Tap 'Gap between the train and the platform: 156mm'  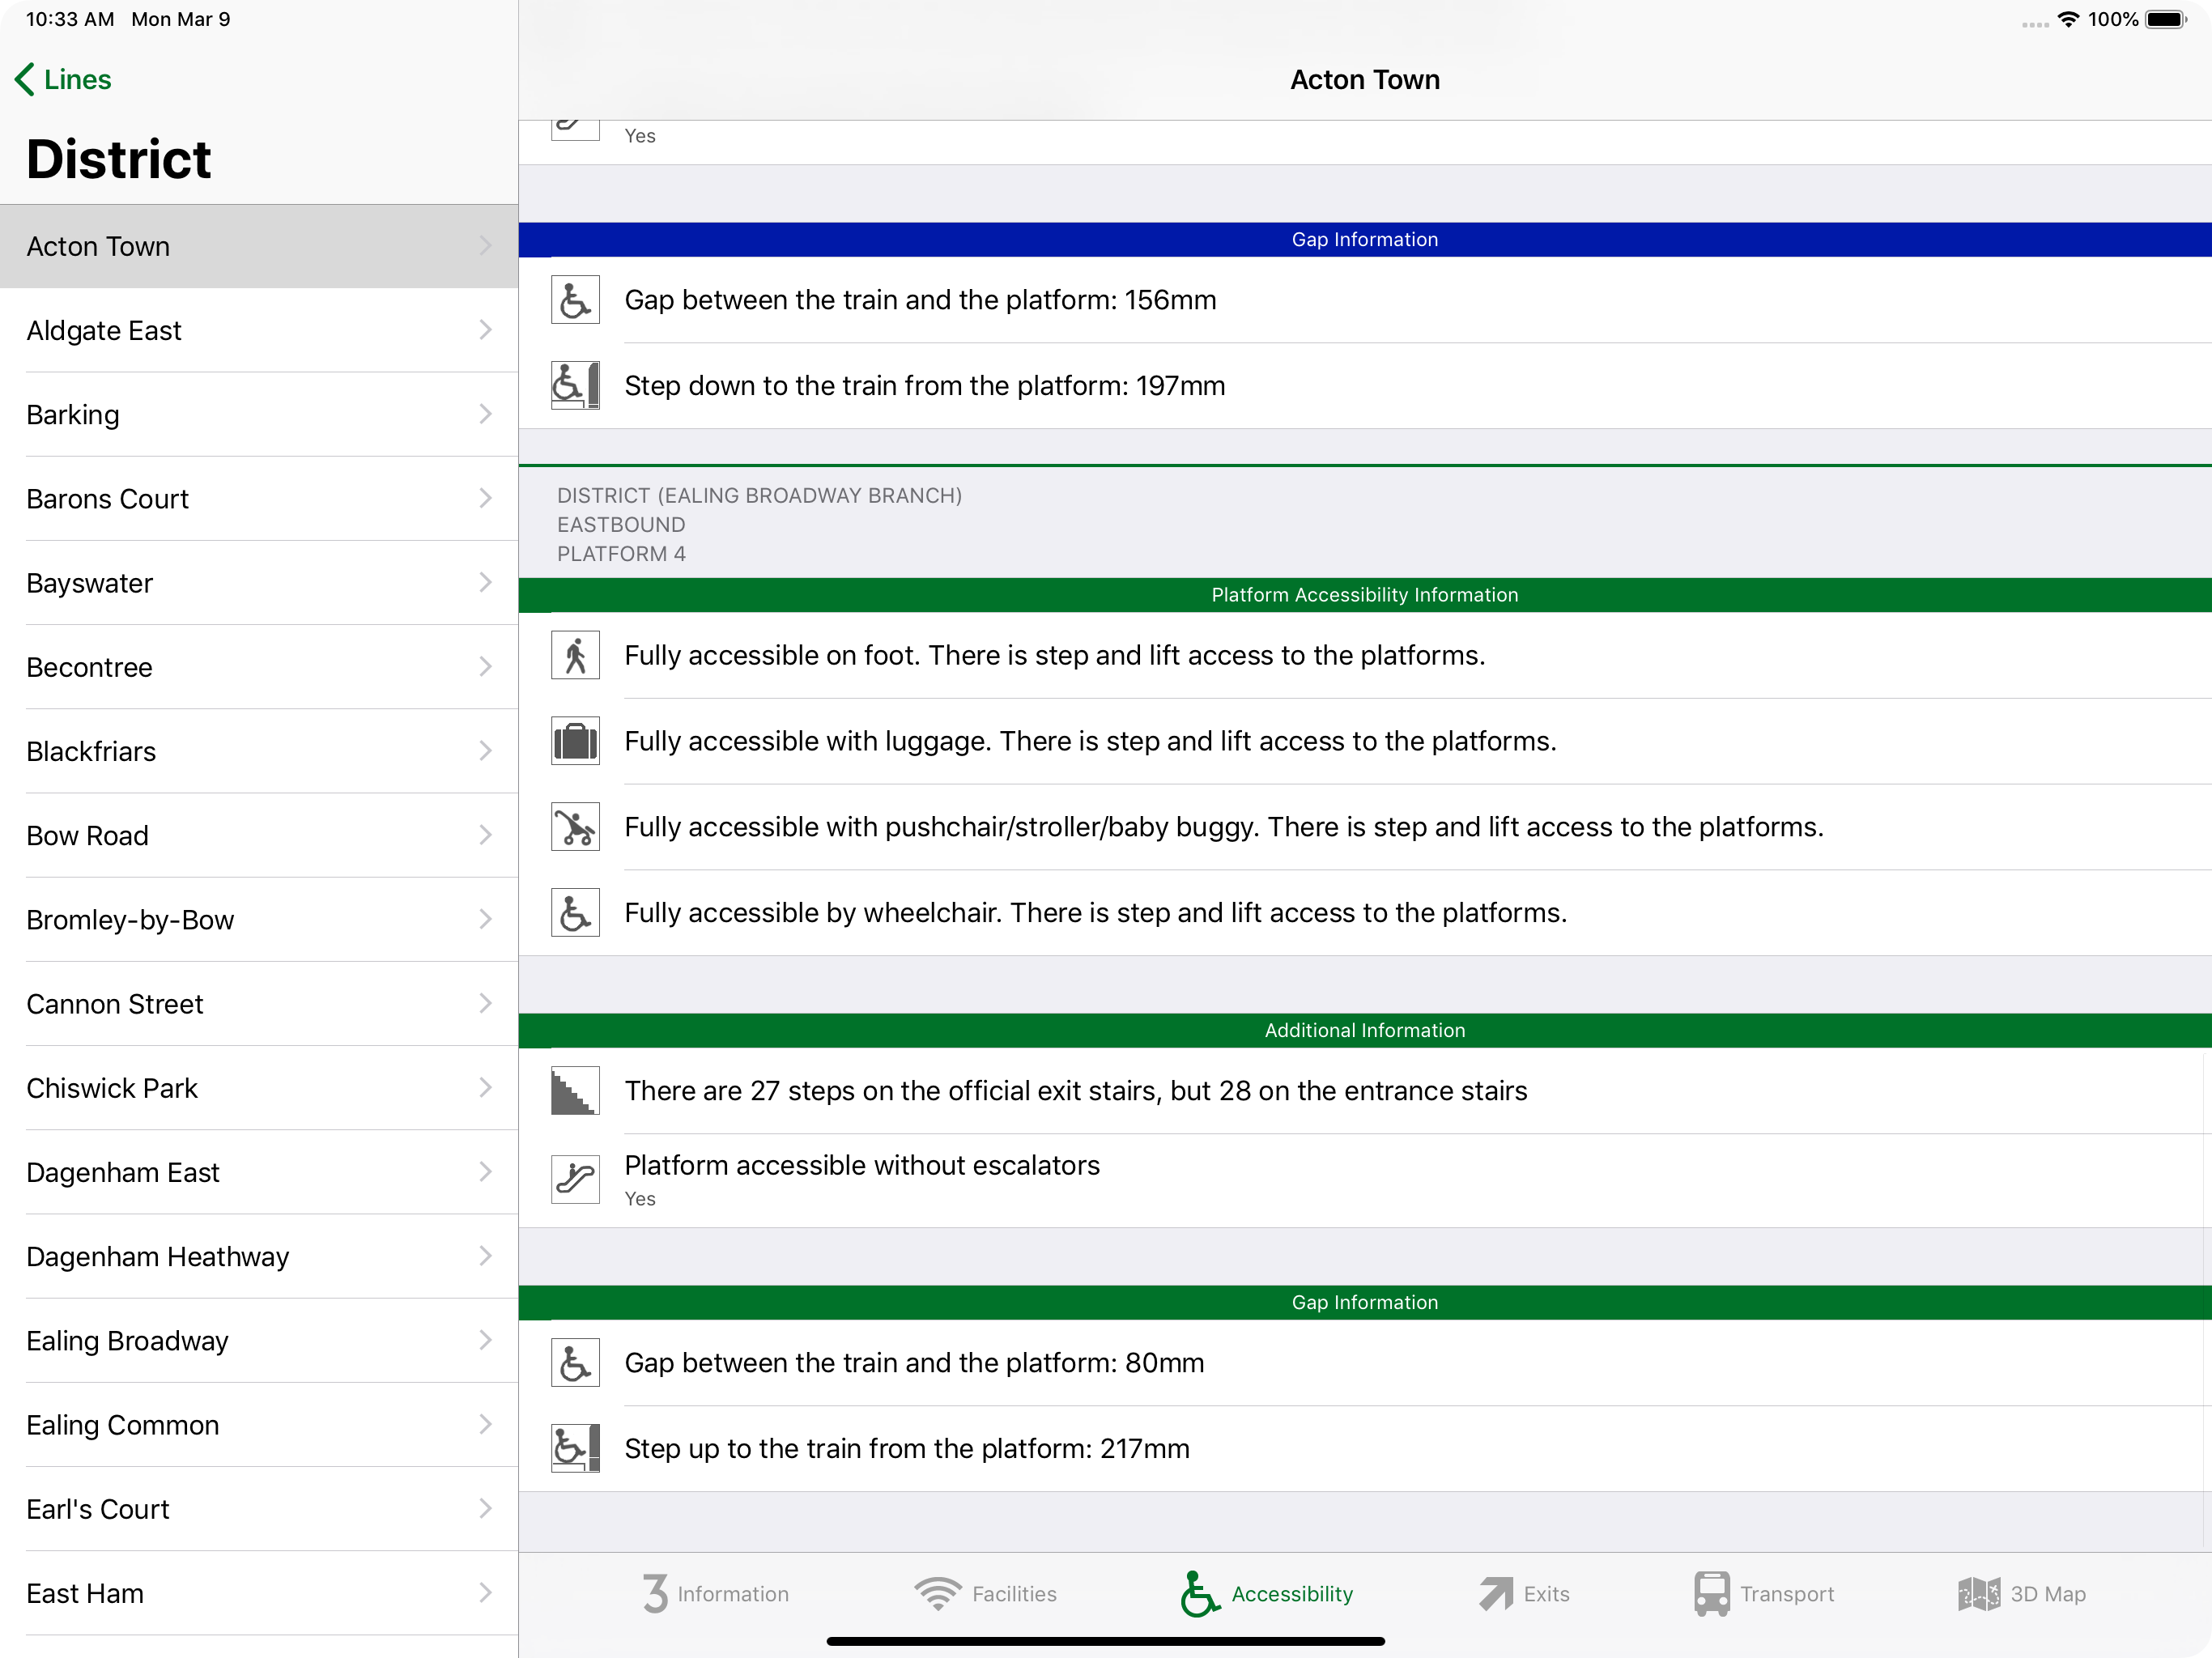pyautogui.click(x=920, y=300)
